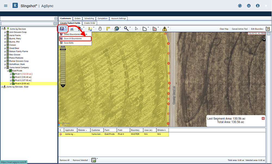
Task: Switch to the Customers tab
Action: pyautogui.click(x=65, y=18)
